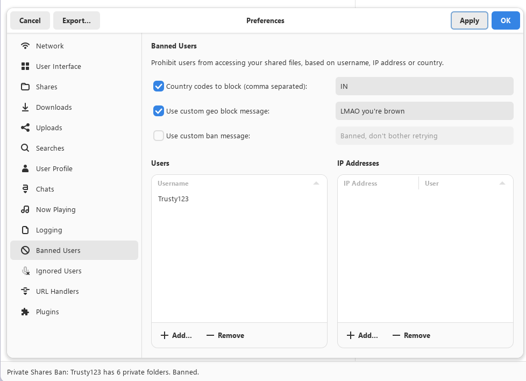
Task: Click the Shares folder icon
Action: [x=25, y=87]
